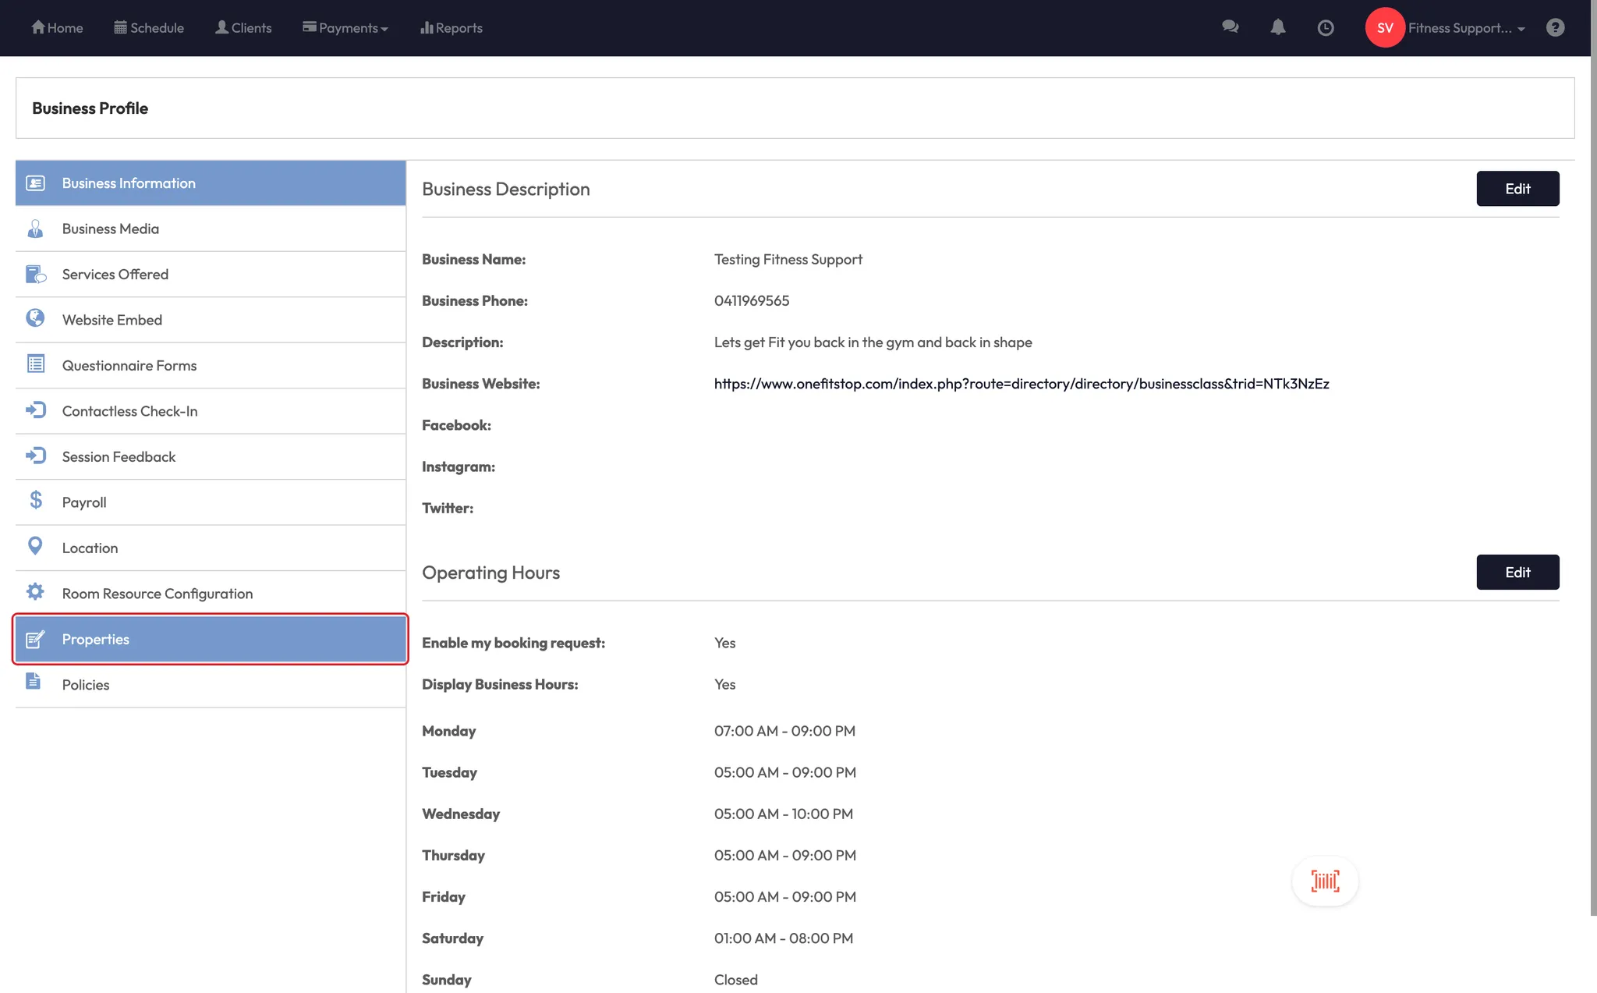Open the Clients menu item
Viewport: 1597px width, 993px height.
click(243, 28)
